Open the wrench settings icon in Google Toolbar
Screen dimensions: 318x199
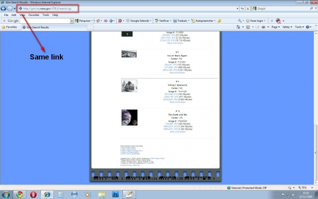click(x=240, y=21)
